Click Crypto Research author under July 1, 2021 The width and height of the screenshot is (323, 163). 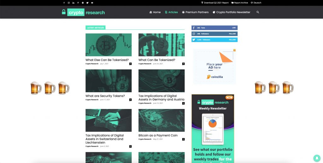click(92, 64)
